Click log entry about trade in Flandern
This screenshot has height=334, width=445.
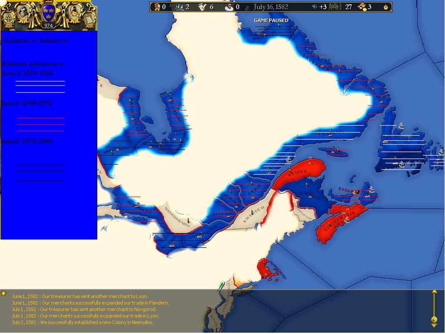pos(90,303)
